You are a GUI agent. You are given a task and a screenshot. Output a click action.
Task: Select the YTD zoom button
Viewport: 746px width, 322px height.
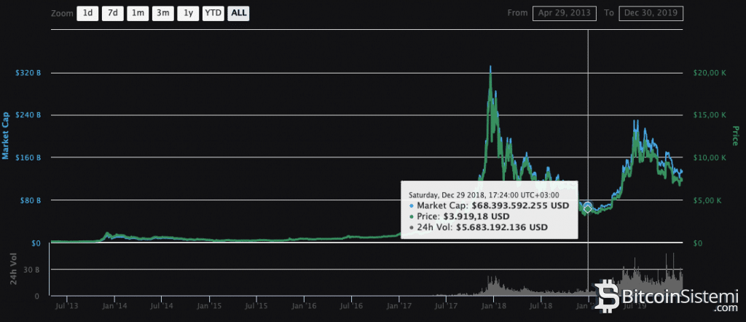coord(213,13)
